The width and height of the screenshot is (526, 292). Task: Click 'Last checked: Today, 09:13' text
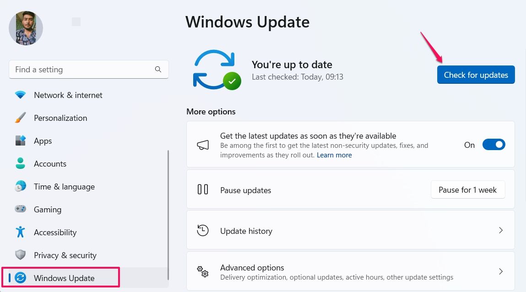click(x=298, y=77)
